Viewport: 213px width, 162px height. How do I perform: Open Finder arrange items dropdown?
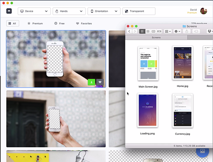[168, 31]
